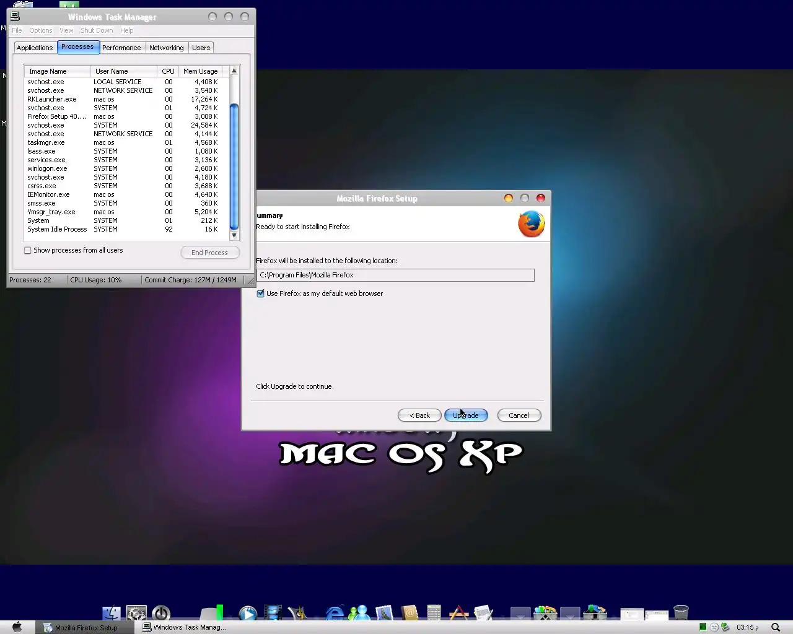Click process list scroll down arrow
793x634 pixels.
coord(234,235)
